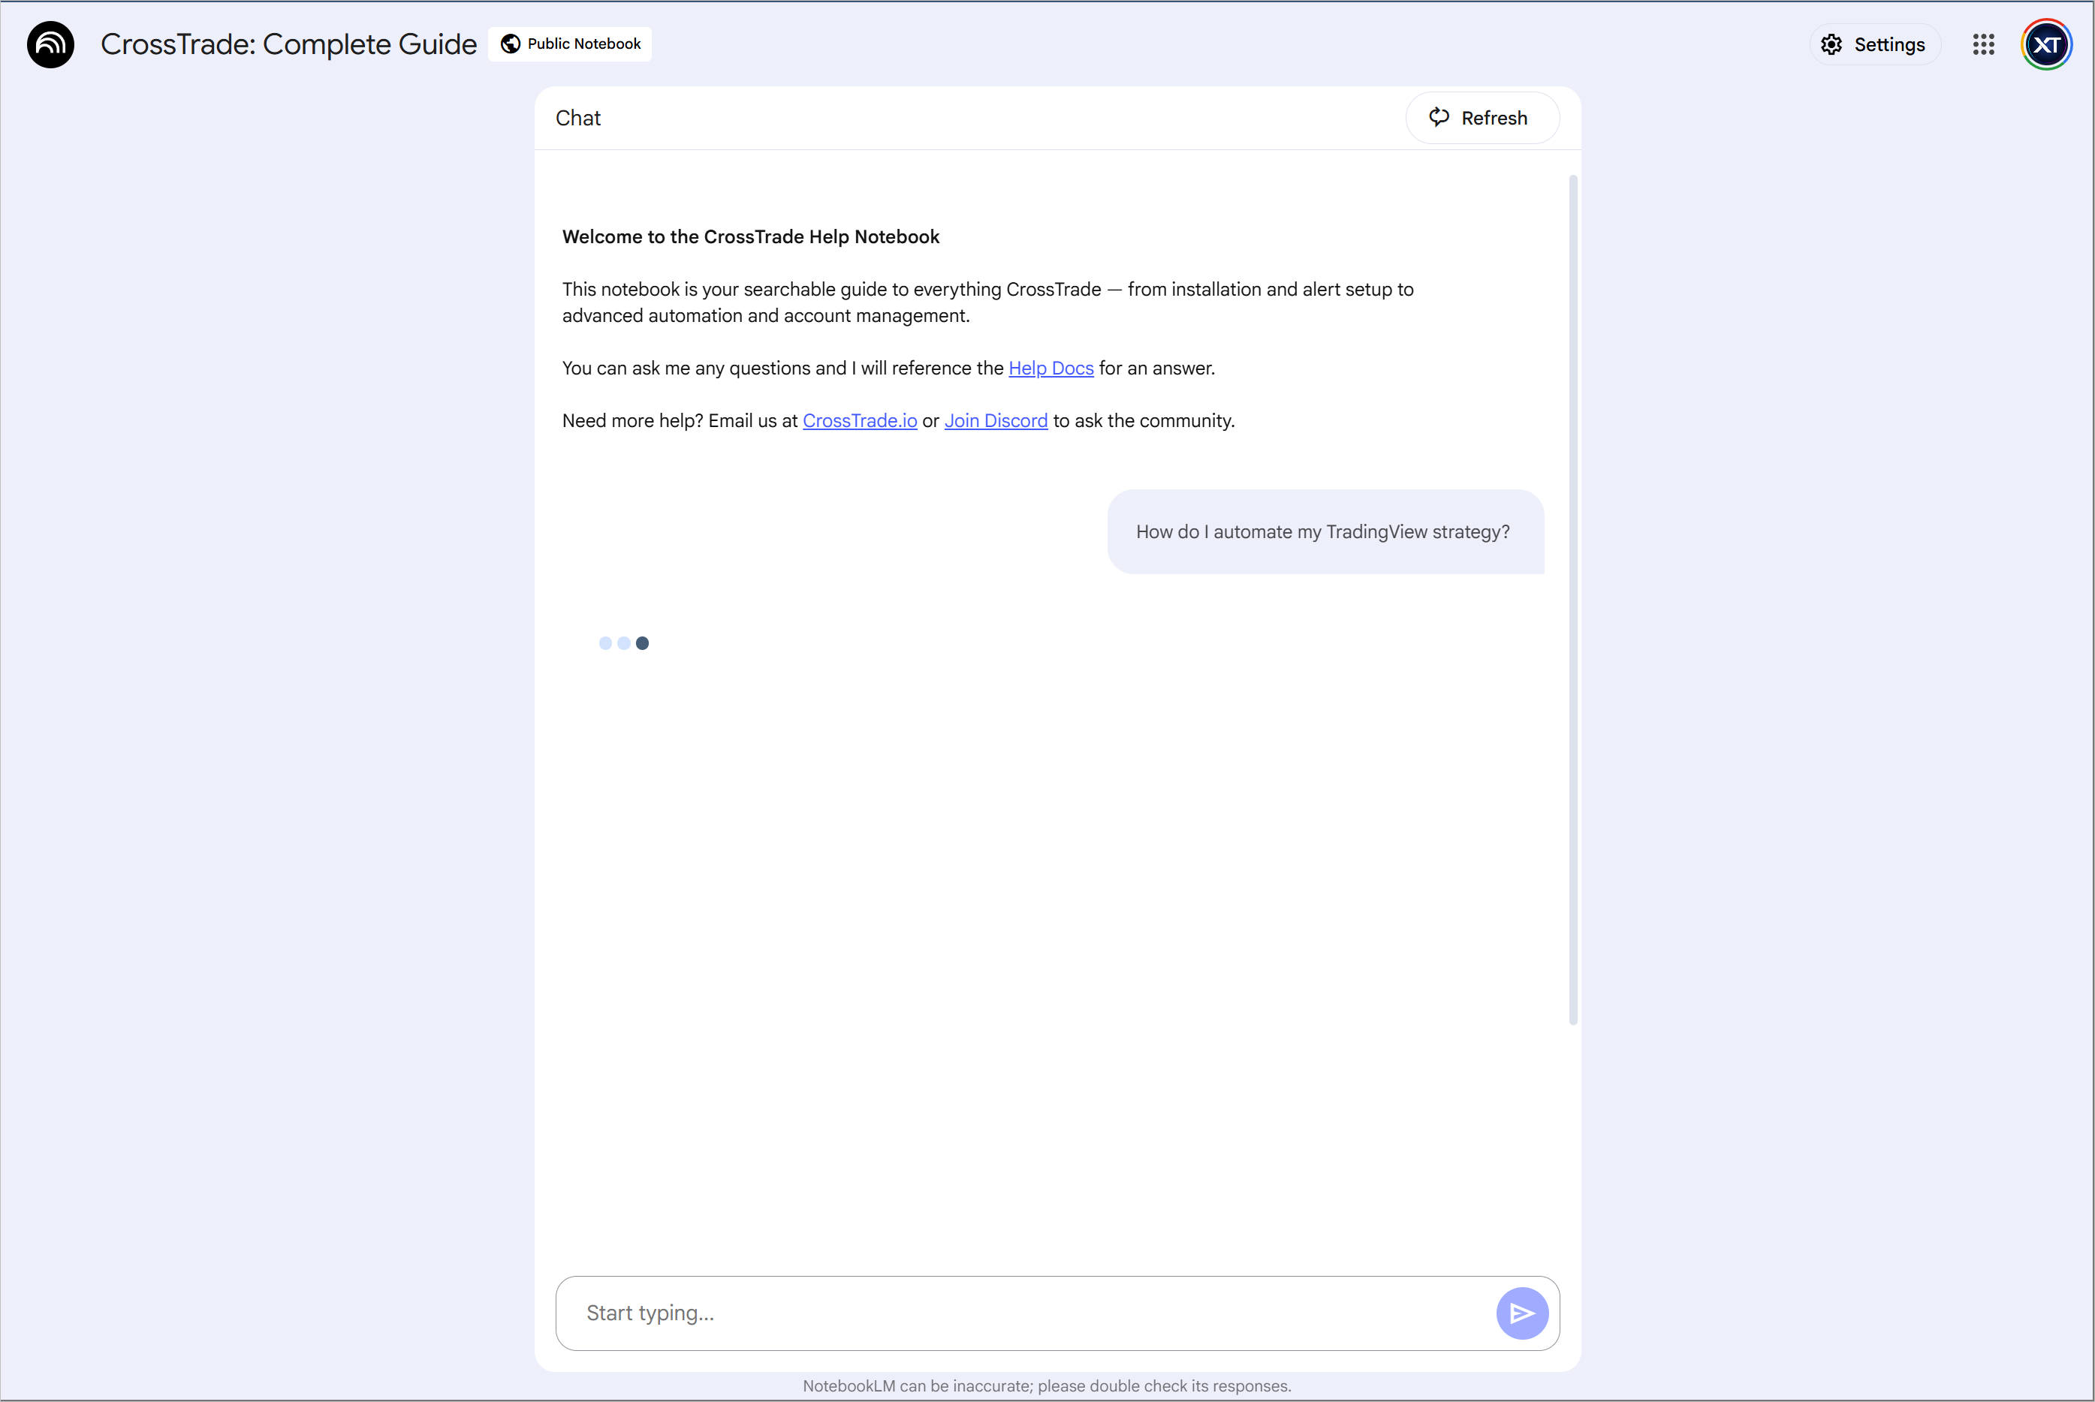The height and width of the screenshot is (1402, 2095).
Task: Click the XT profile avatar
Action: (2047, 44)
